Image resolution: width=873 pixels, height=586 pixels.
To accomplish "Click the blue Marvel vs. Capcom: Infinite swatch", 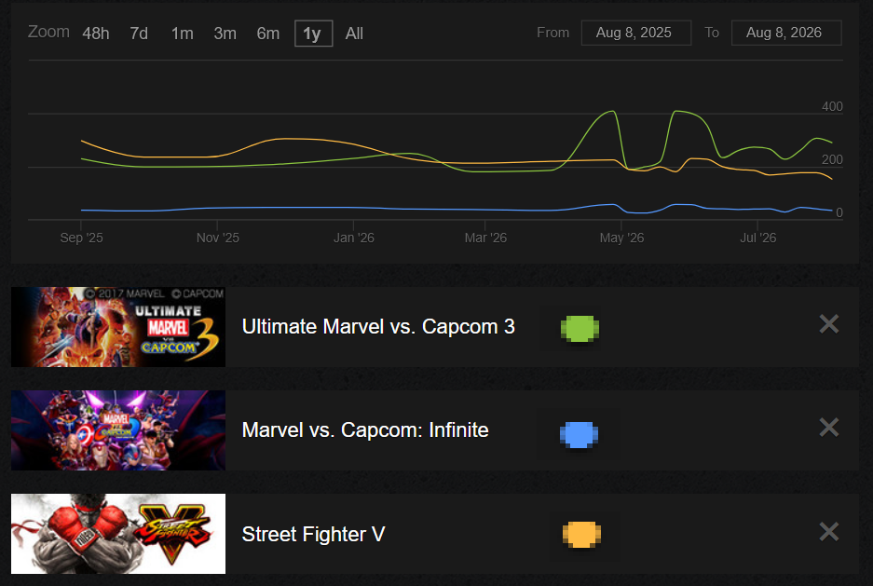I will (x=579, y=435).
